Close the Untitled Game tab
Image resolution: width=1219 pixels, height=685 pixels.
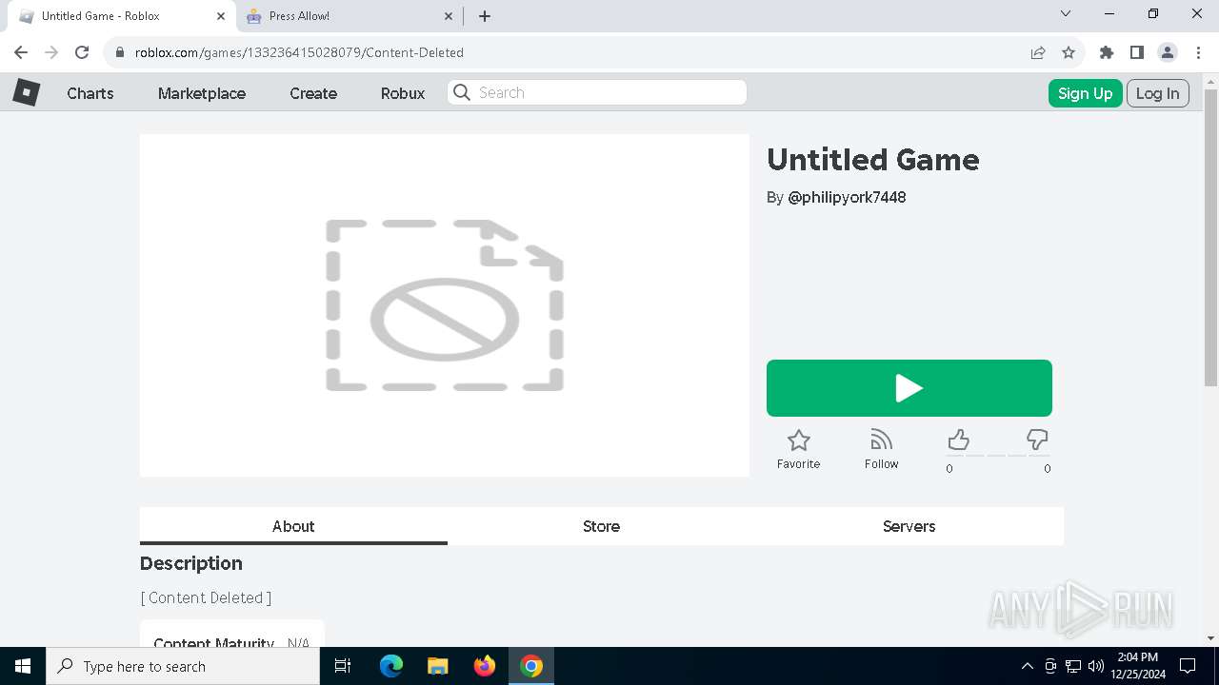(x=220, y=16)
